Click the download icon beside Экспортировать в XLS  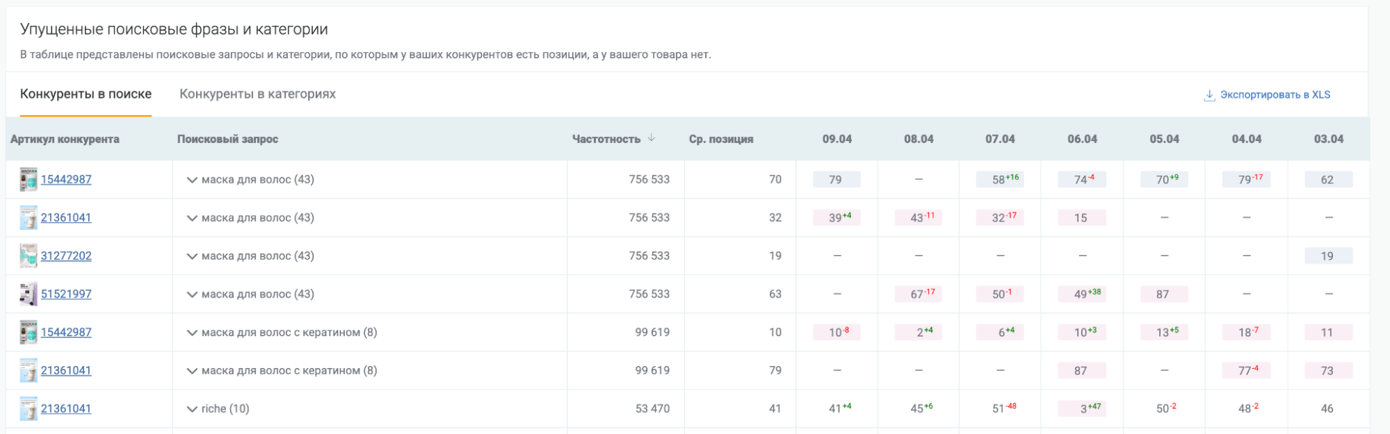(x=1209, y=95)
